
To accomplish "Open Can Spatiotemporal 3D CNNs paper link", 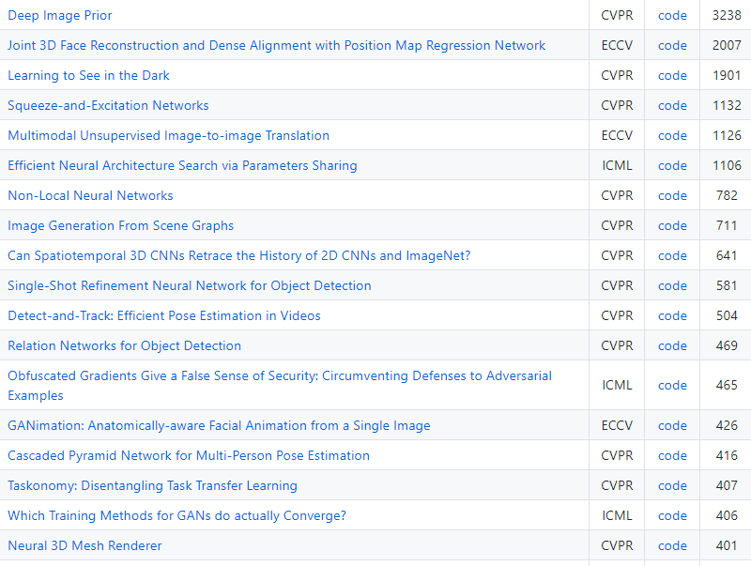I will point(239,255).
